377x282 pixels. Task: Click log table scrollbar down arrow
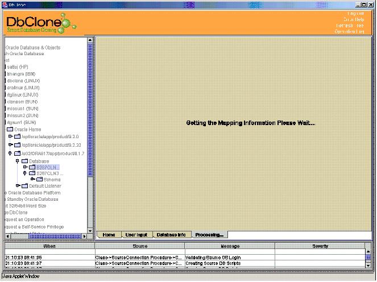coord(368,266)
